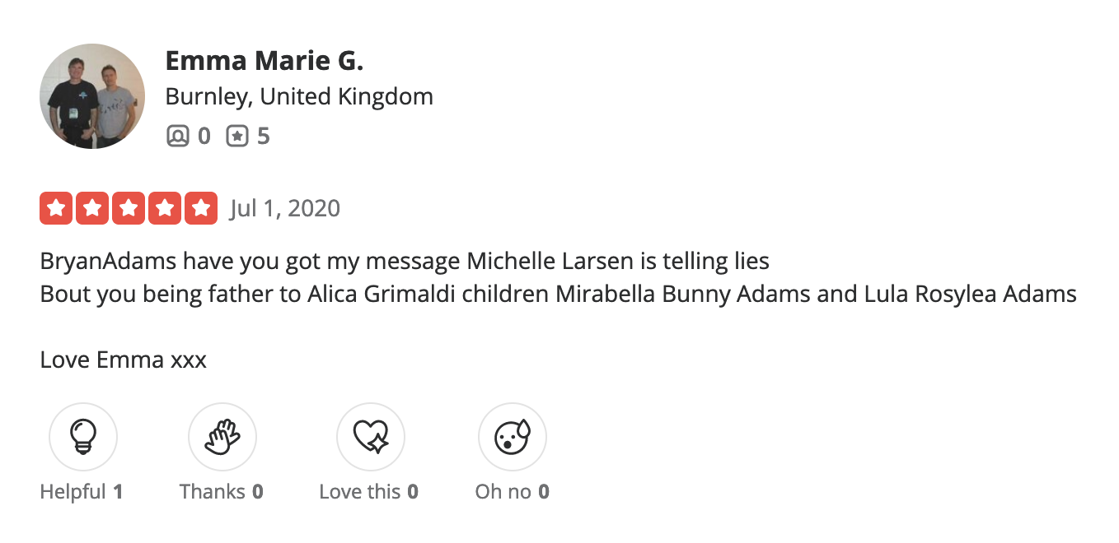Click the review line starting with BryanAdams
Viewport: 1119px width, 543px height.
pos(404,262)
